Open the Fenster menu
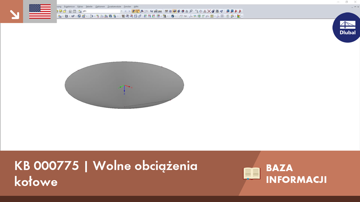Viewport: 360px width, 202px height. tap(127, 7)
